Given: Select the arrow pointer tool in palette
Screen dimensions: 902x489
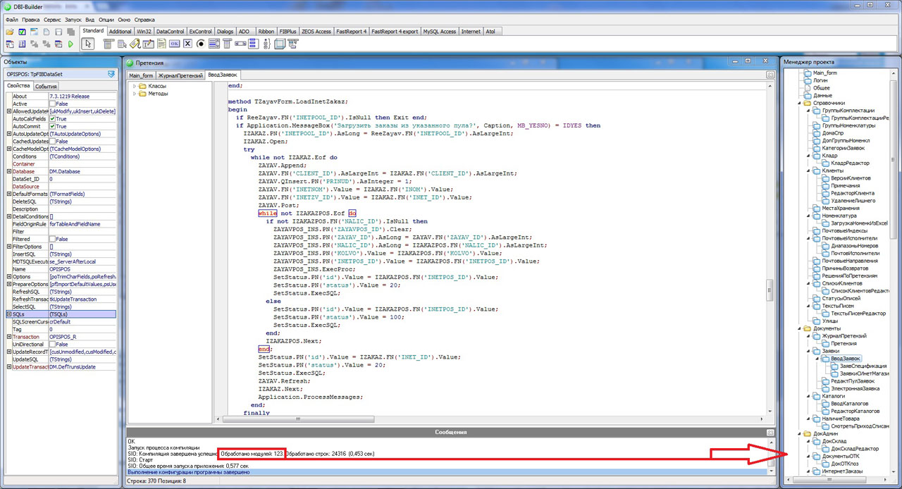Looking at the screenshot, I should (87, 44).
